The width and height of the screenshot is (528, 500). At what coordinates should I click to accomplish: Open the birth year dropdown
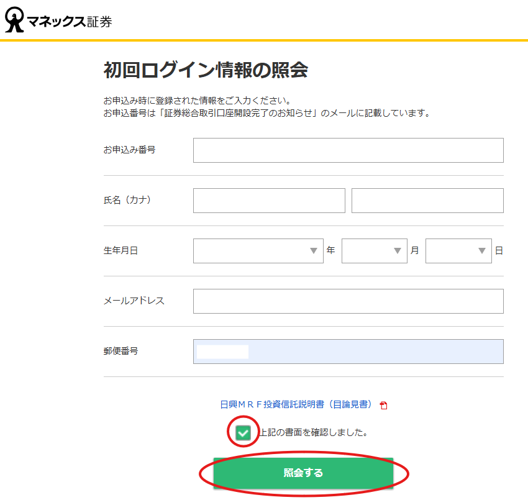(x=258, y=251)
